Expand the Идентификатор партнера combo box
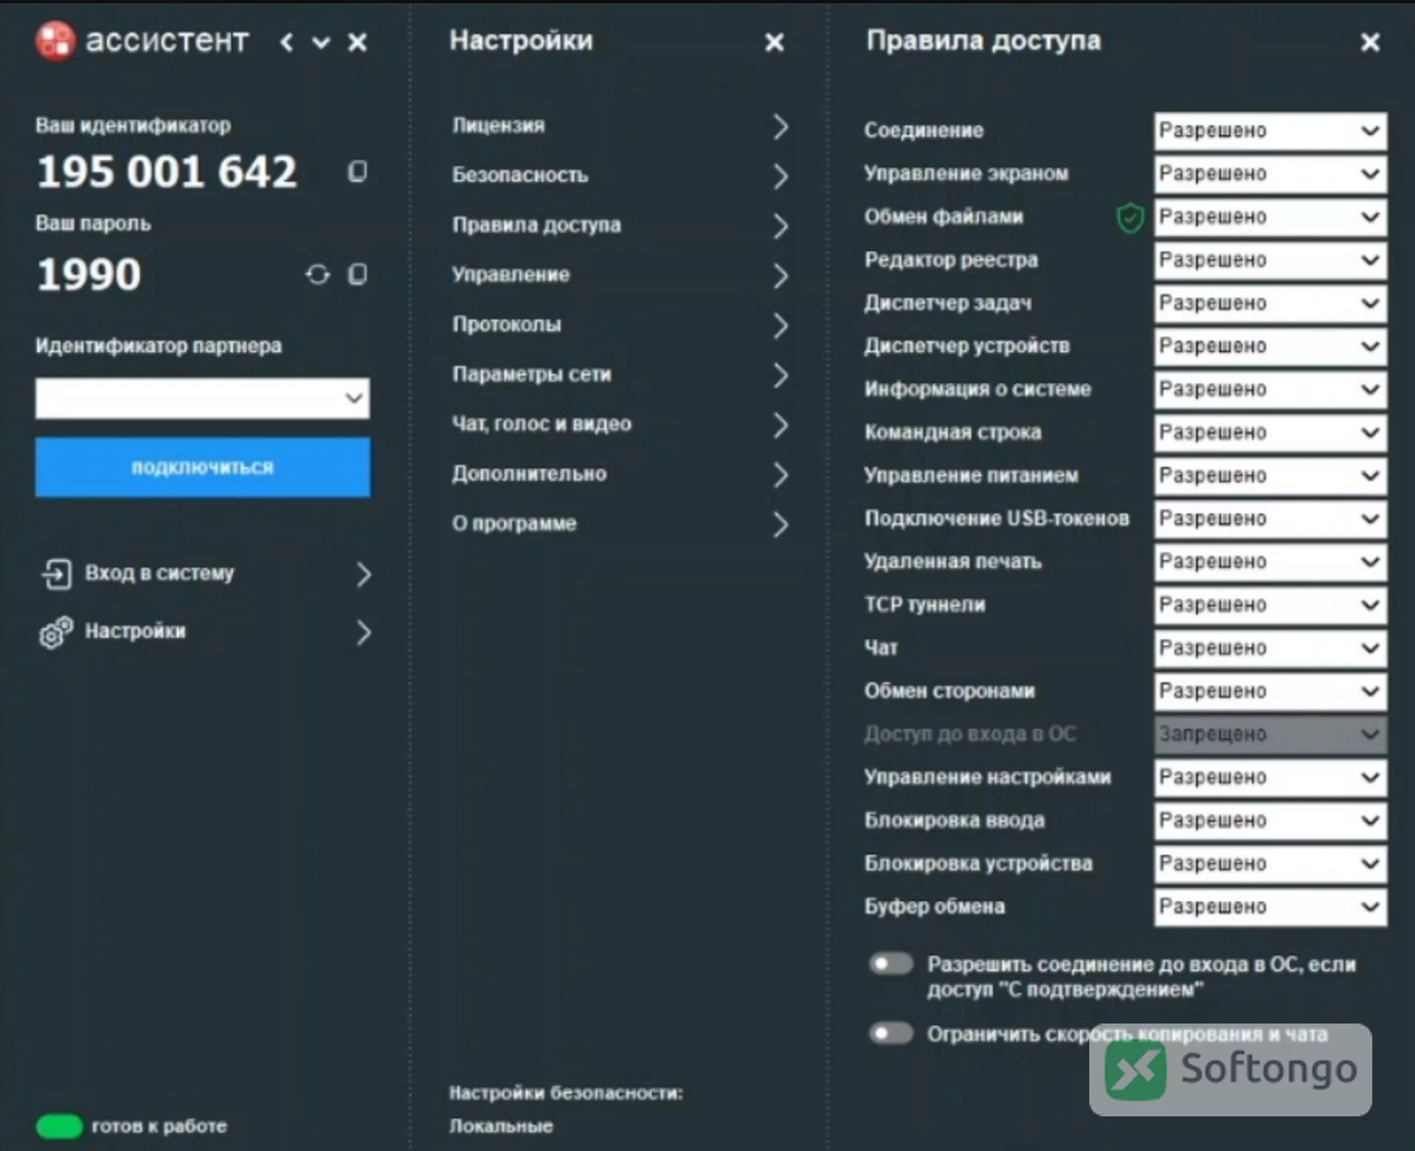The height and width of the screenshot is (1151, 1415). click(x=203, y=399)
